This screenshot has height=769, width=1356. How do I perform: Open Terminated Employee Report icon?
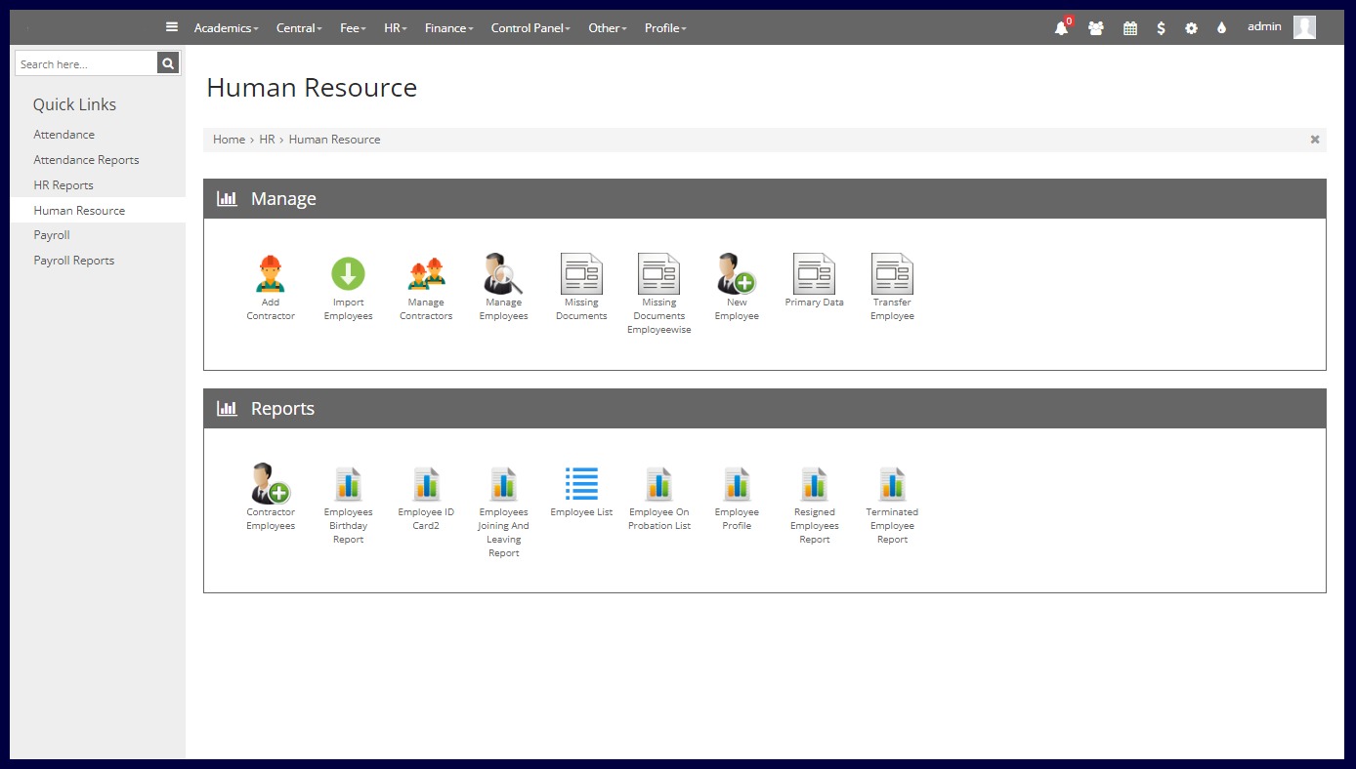click(x=892, y=484)
